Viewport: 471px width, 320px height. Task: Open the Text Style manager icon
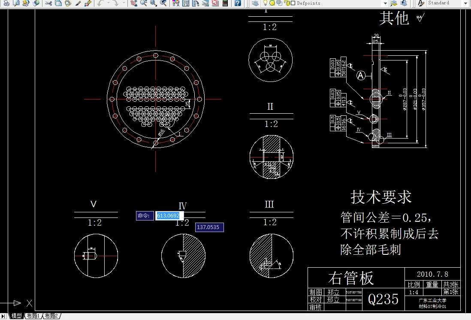tap(421, 3)
